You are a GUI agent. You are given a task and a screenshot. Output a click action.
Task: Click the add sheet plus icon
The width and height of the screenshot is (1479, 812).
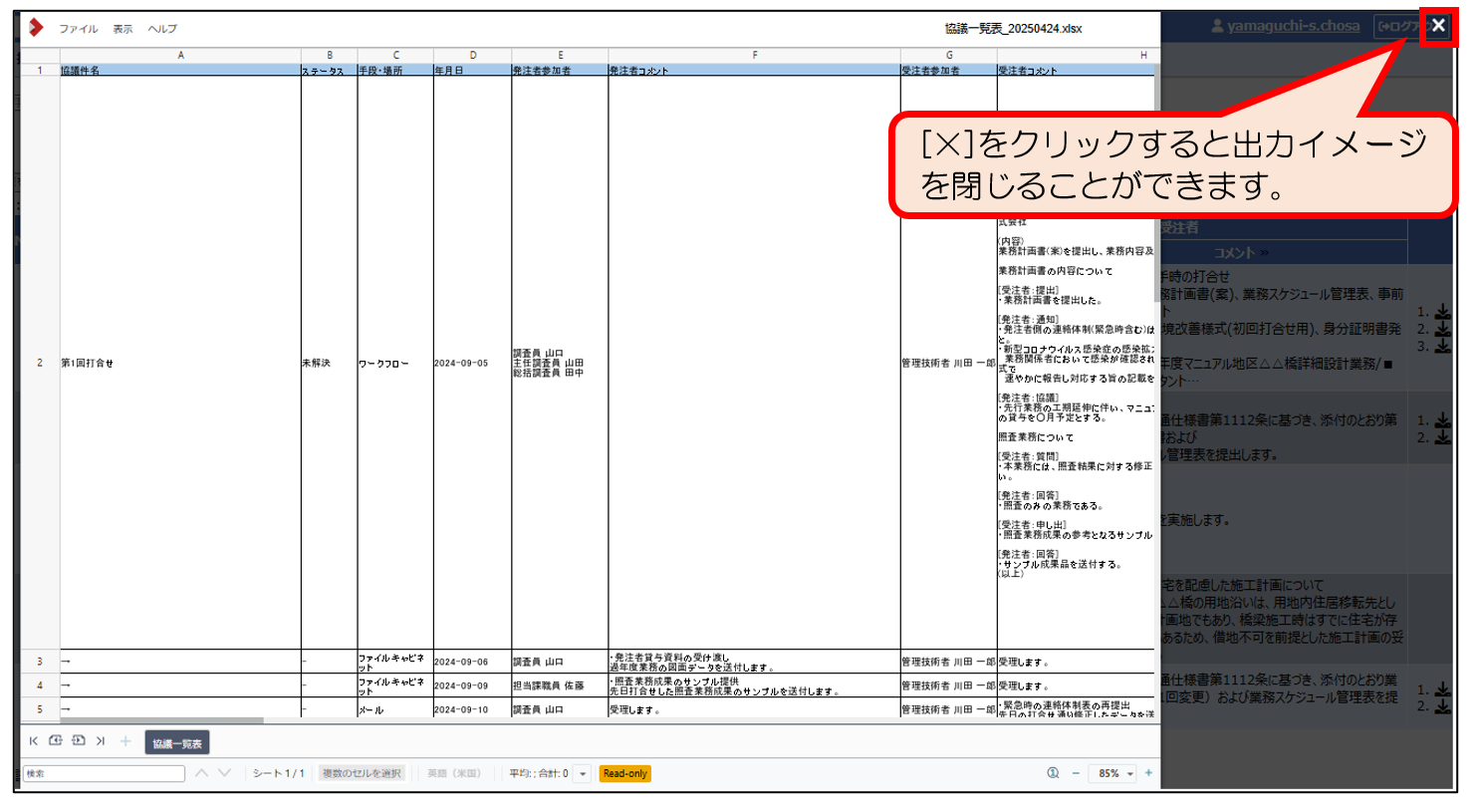tap(125, 741)
